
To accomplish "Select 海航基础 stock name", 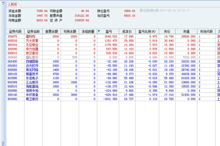I will [x=32, y=86].
